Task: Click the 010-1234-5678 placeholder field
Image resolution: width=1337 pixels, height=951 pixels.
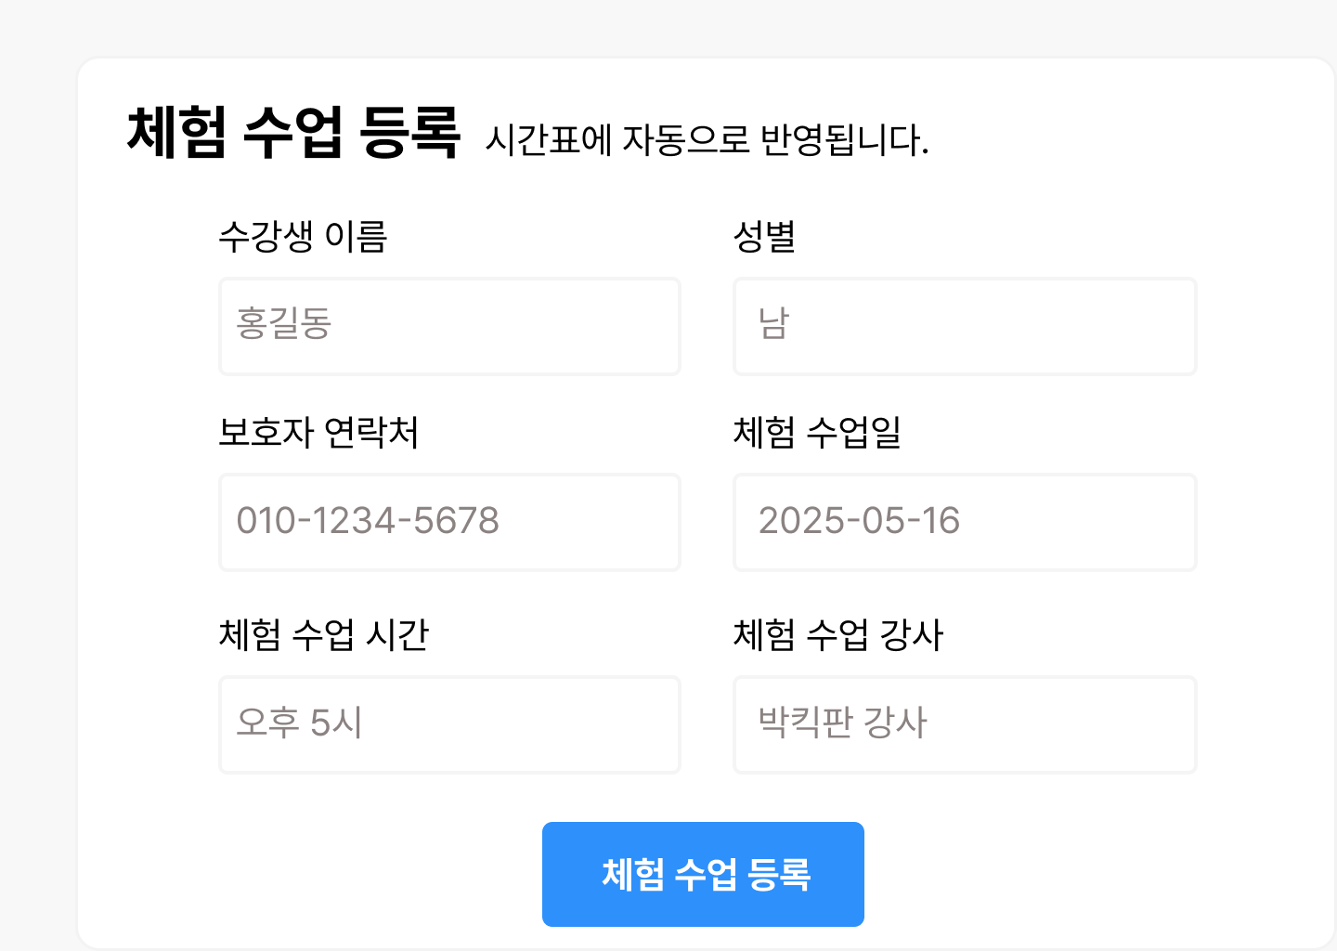Action: pyautogui.click(x=450, y=522)
